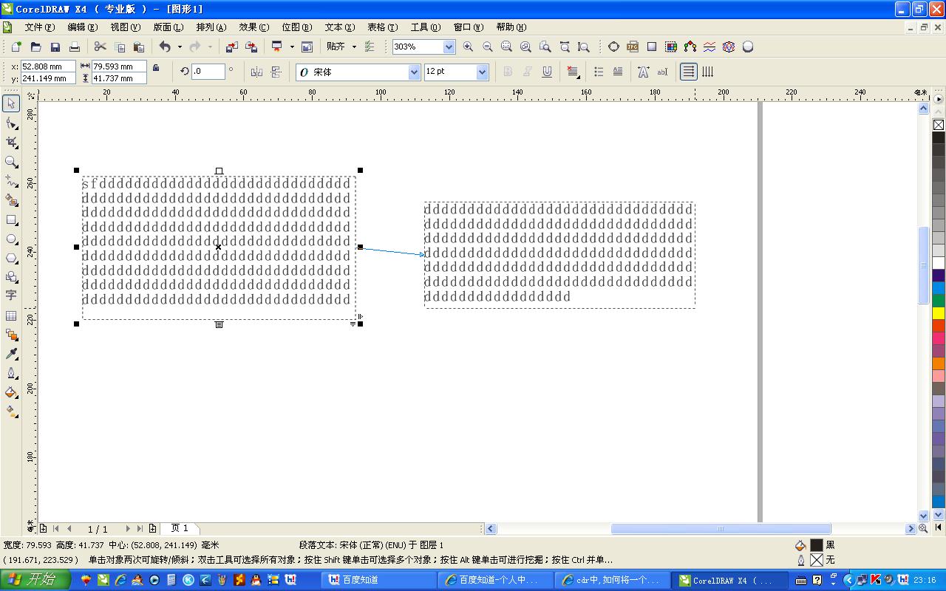Open the 效果 menu
This screenshot has width=946, height=591.
click(253, 27)
